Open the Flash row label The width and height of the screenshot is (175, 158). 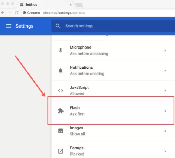(x=75, y=108)
